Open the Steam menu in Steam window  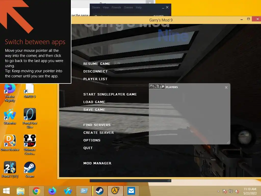(96, 7)
